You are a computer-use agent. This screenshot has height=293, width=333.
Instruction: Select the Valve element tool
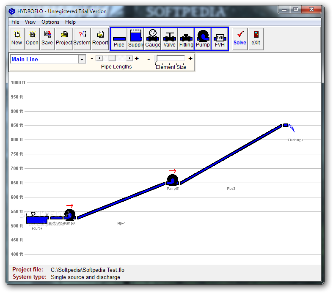pyautogui.click(x=170, y=39)
